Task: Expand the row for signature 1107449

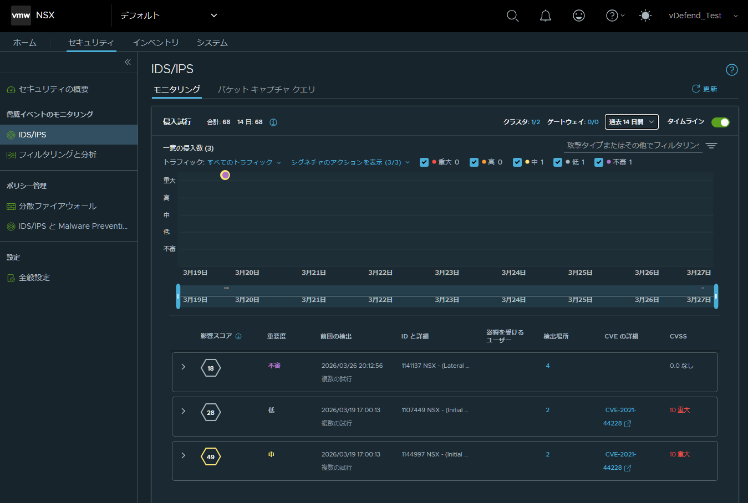Action: tap(184, 411)
